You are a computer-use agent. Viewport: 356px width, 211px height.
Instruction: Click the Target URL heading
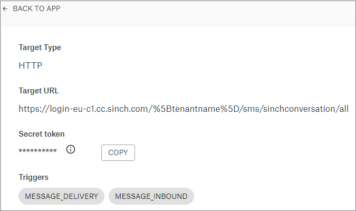click(x=39, y=91)
